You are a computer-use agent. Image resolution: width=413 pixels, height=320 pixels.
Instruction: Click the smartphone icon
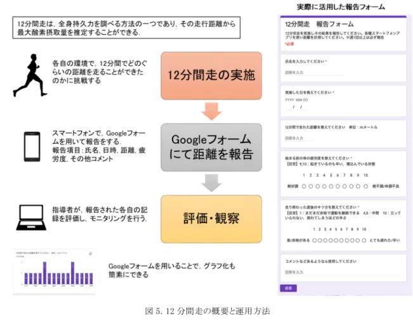pyautogui.click(x=32, y=146)
